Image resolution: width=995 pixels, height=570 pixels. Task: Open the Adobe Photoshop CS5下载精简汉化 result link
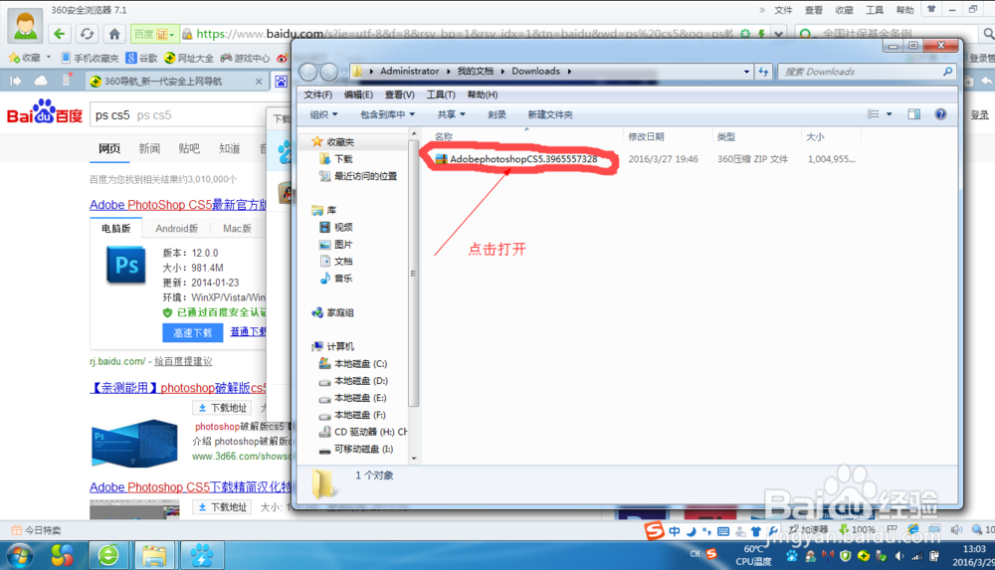190,486
